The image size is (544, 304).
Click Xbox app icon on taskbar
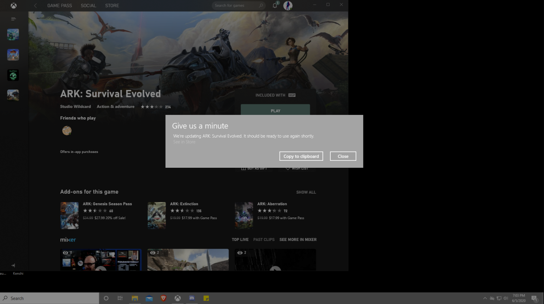point(178,298)
